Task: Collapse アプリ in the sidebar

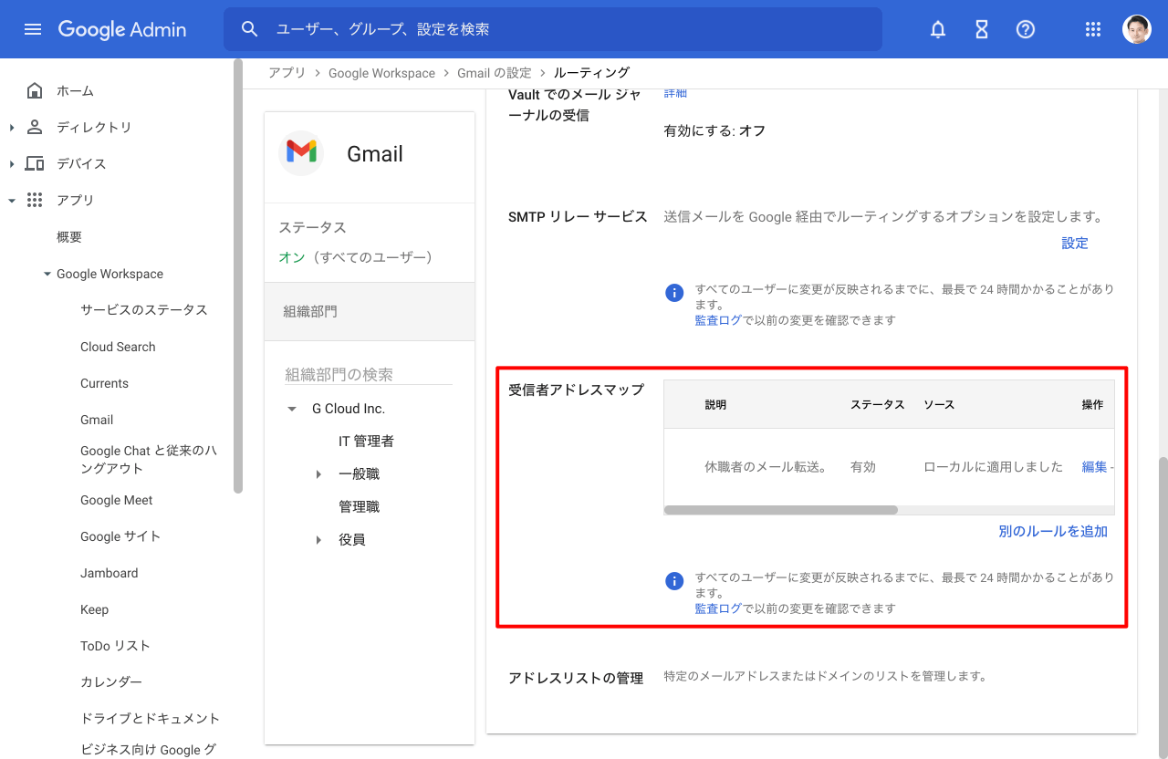Action: tap(12, 200)
